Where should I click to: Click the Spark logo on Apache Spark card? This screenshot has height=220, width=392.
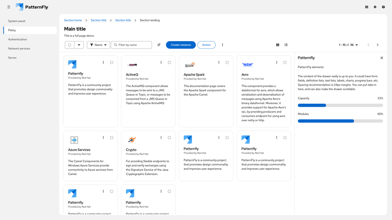pos(190,65)
